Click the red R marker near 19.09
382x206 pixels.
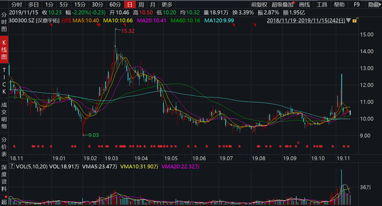pyautogui.click(x=299, y=142)
